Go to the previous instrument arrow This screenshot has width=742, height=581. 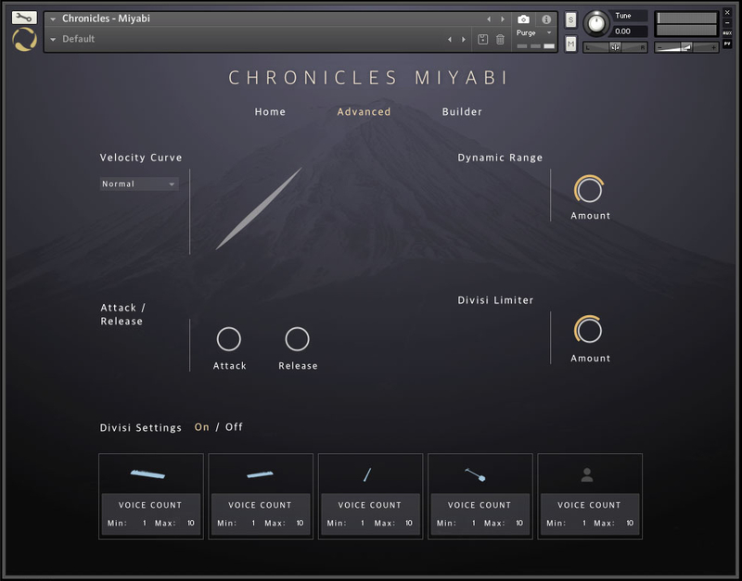[489, 19]
